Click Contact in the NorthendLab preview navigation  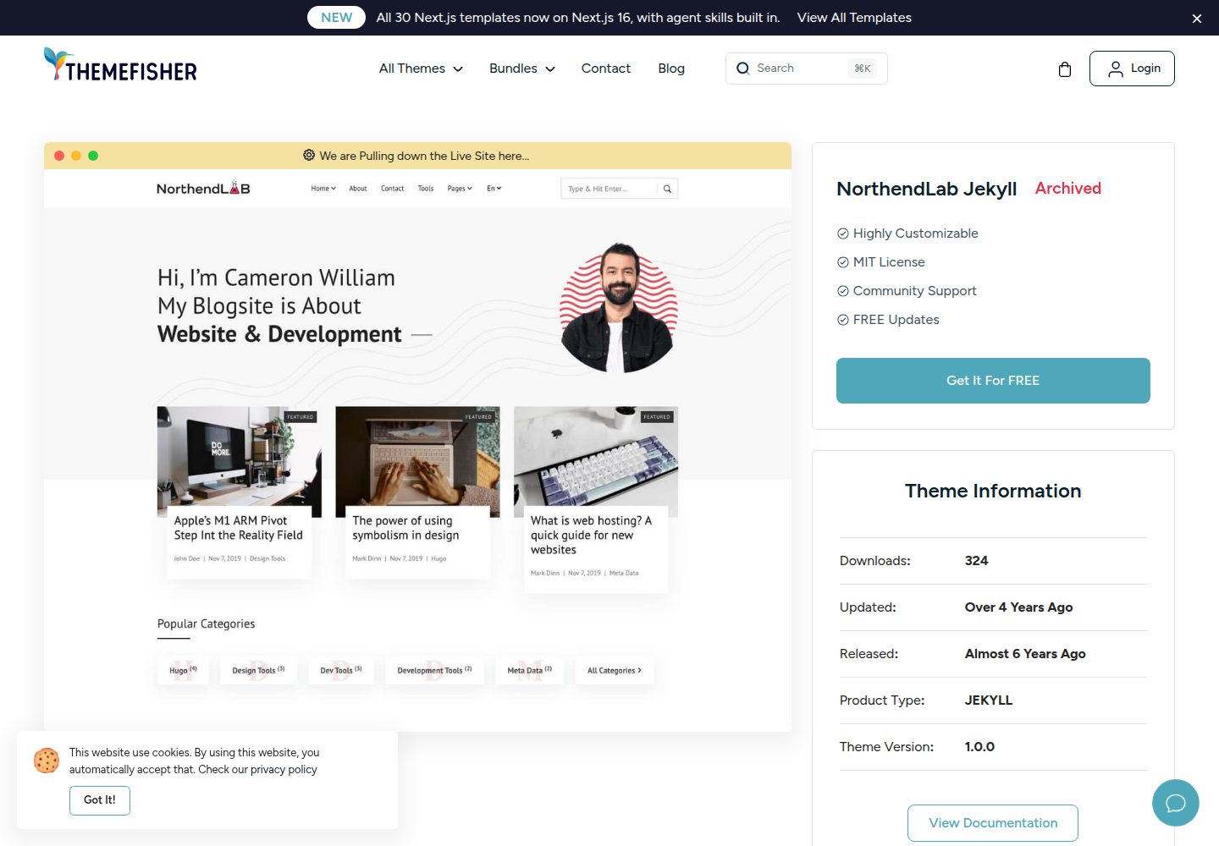(x=392, y=189)
